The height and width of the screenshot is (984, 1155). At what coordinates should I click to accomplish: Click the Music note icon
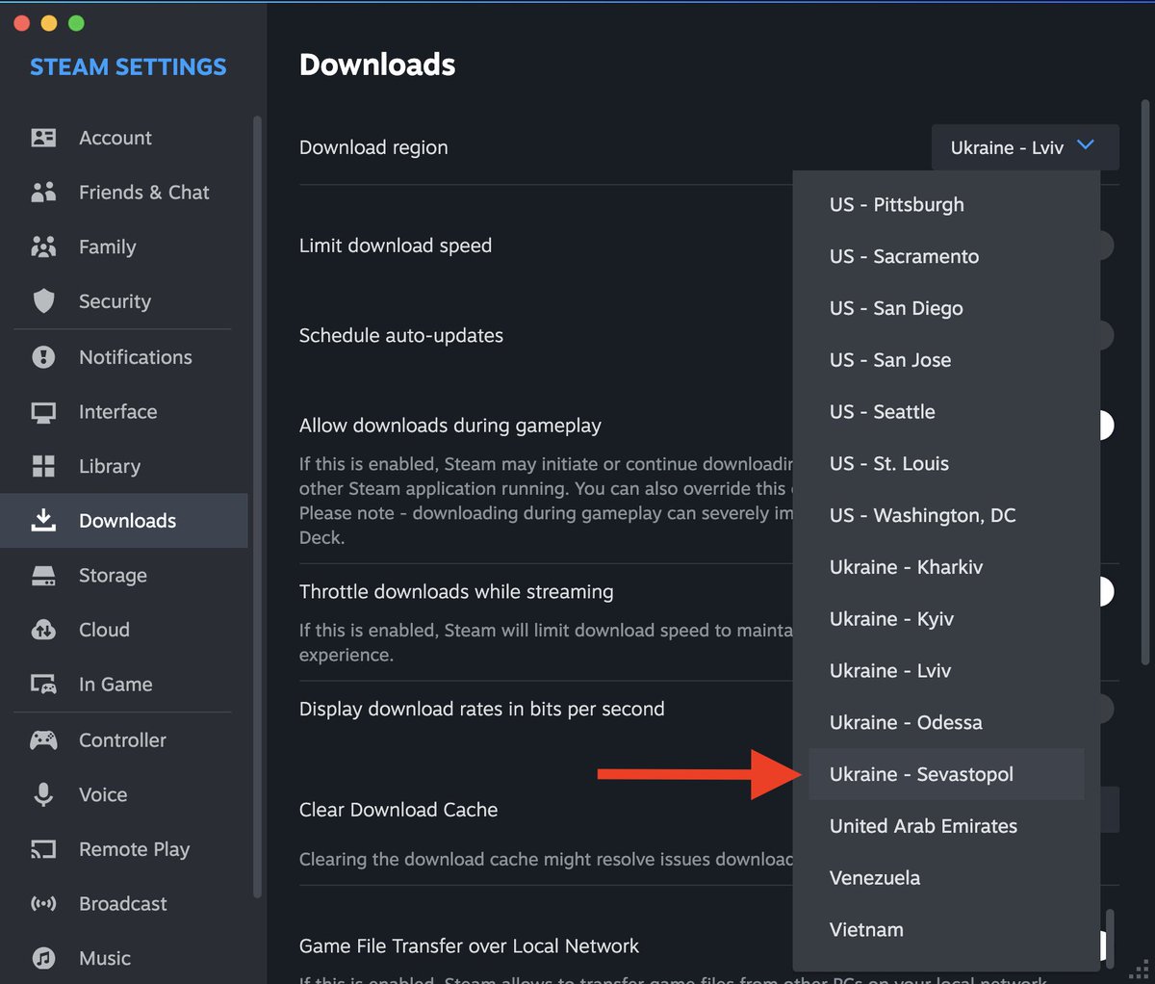click(43, 958)
